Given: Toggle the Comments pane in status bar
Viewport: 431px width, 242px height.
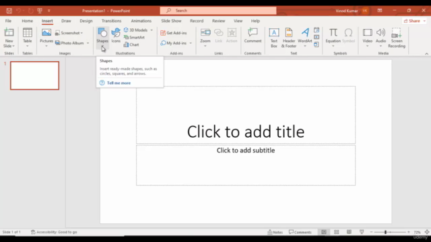Looking at the screenshot, I should (x=300, y=232).
